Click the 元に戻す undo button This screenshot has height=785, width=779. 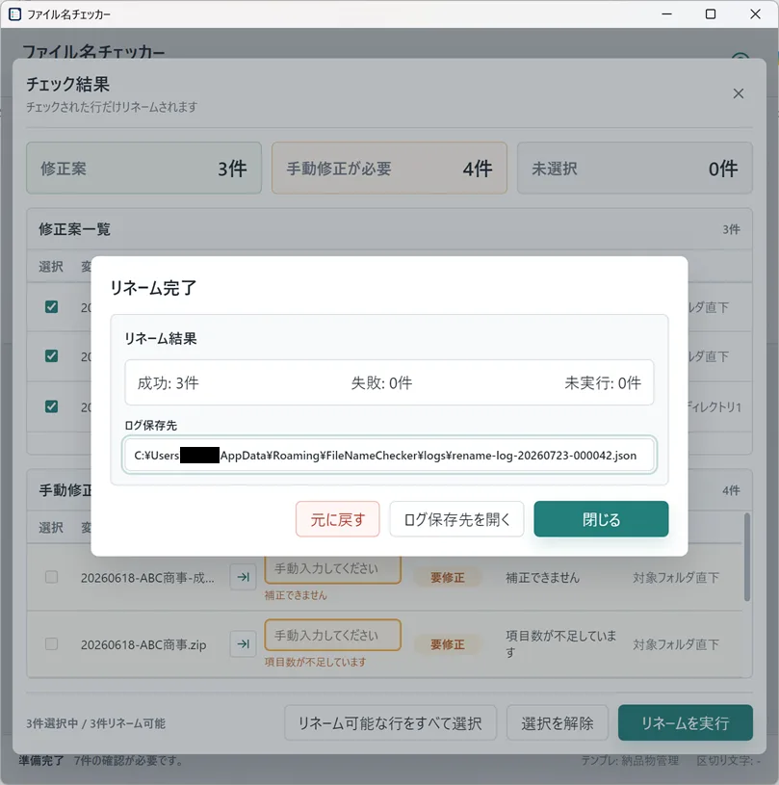[x=337, y=519]
